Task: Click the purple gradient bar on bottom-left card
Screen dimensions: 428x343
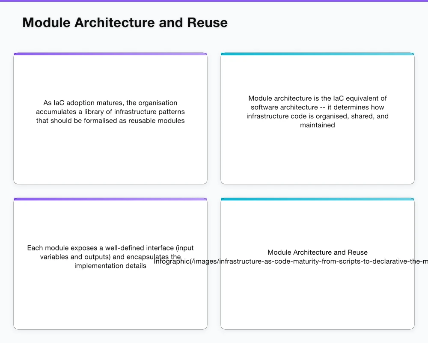Action: tap(110, 199)
